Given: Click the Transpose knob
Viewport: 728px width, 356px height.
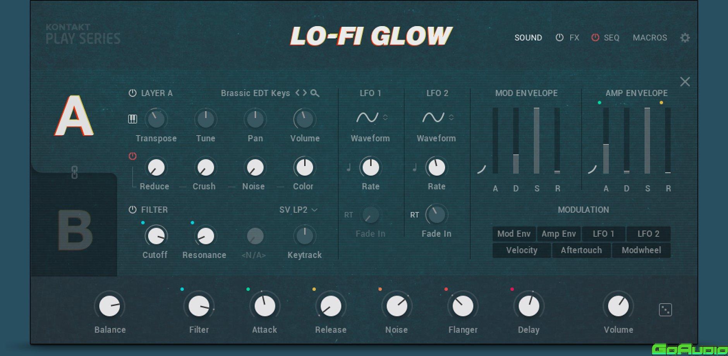Looking at the screenshot, I should point(156,119).
